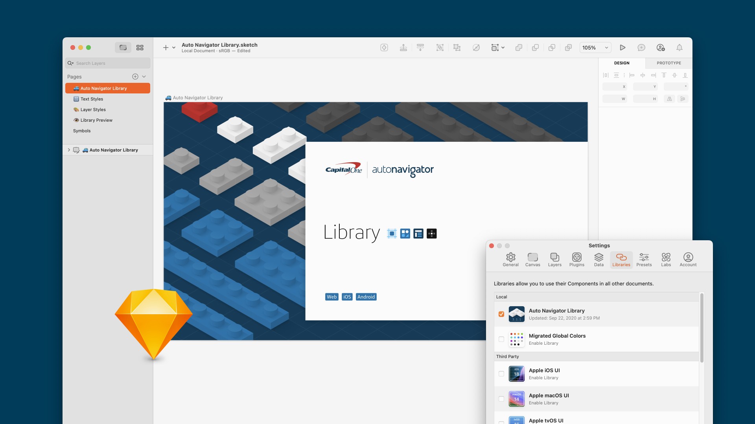Click the Edit shape toolbar icon
This screenshot has height=424, width=755.
(476, 48)
